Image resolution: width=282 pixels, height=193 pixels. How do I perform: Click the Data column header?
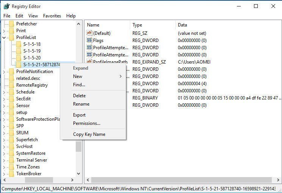[182, 25]
